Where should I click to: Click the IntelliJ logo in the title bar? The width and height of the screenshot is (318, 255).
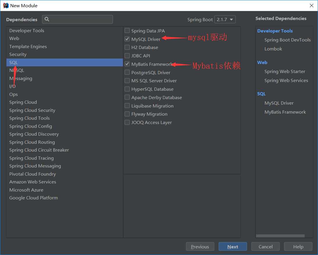coord(6,6)
